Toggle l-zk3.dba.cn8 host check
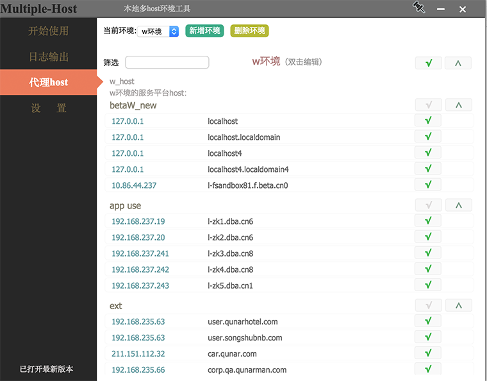Image resolution: width=487 pixels, height=381 pixels. (428, 253)
